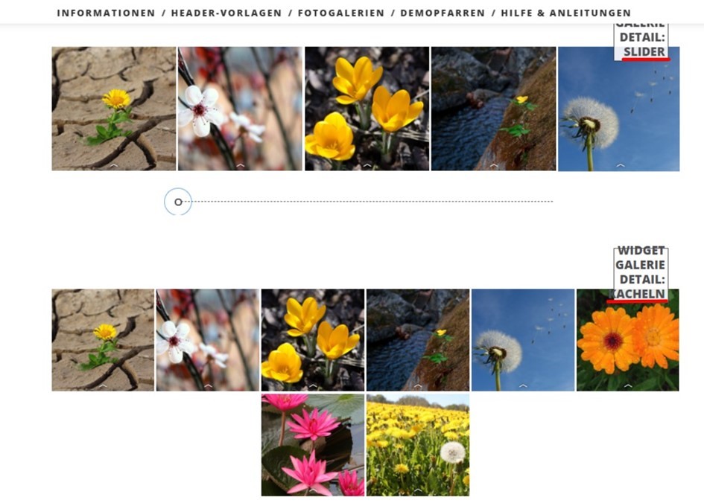Expand caption chevron on dandelion sky slider image
The height and width of the screenshot is (503, 704).
pyautogui.click(x=620, y=165)
